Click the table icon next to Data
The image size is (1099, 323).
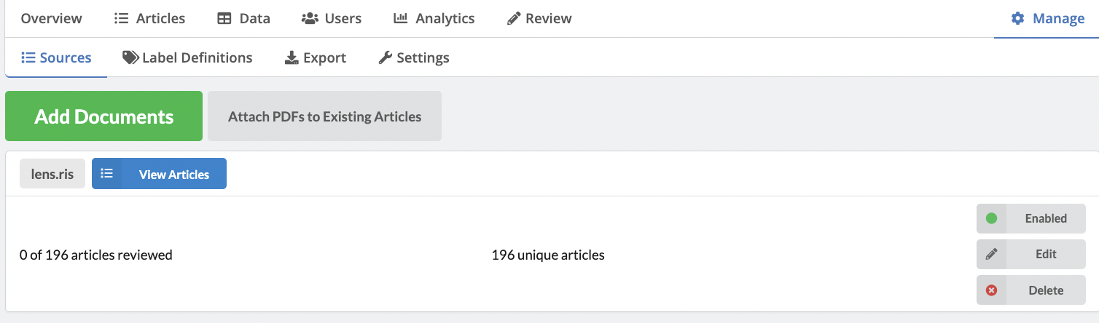[x=224, y=19]
